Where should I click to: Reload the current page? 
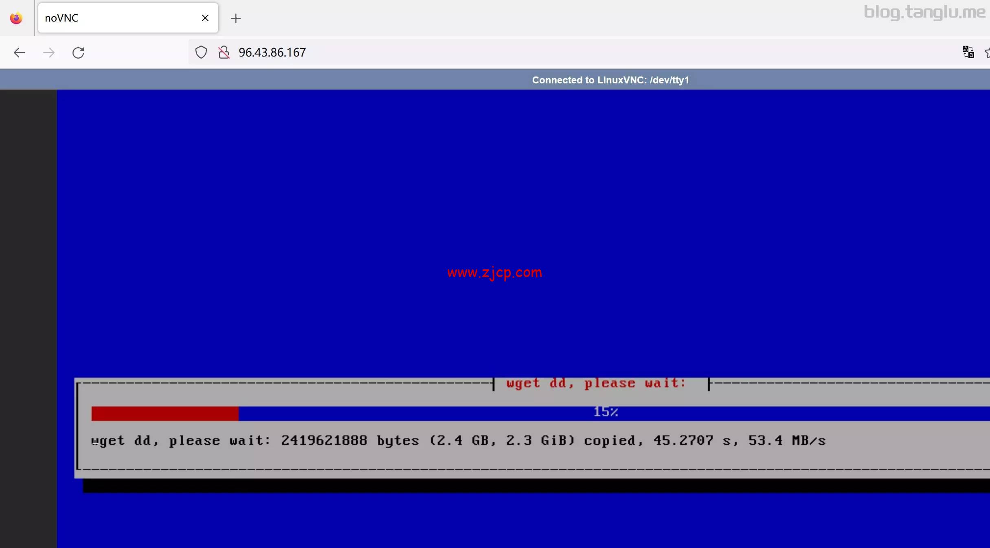[x=78, y=52]
